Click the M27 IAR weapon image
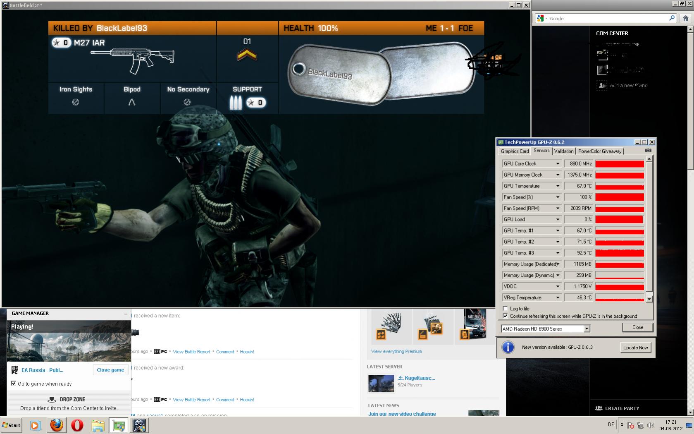 point(132,61)
